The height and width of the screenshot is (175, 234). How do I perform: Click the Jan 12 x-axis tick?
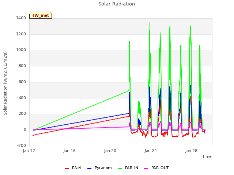click(x=29, y=151)
